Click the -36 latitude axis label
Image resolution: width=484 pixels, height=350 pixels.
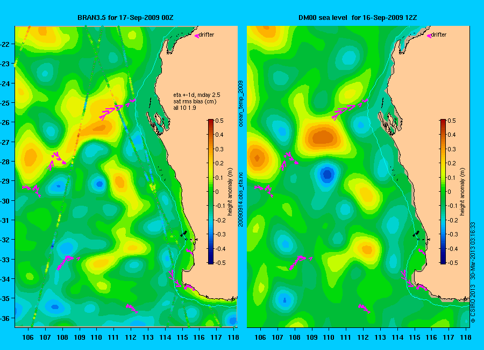pos(5,318)
